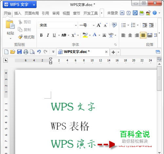Open the 页面布局 ribbon tab

tap(32, 13)
